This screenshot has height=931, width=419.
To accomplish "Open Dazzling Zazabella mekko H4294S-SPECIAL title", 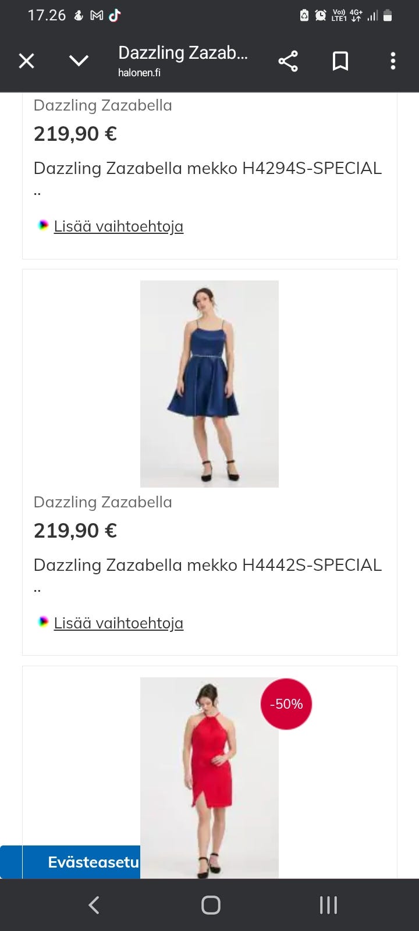I will tap(208, 168).
